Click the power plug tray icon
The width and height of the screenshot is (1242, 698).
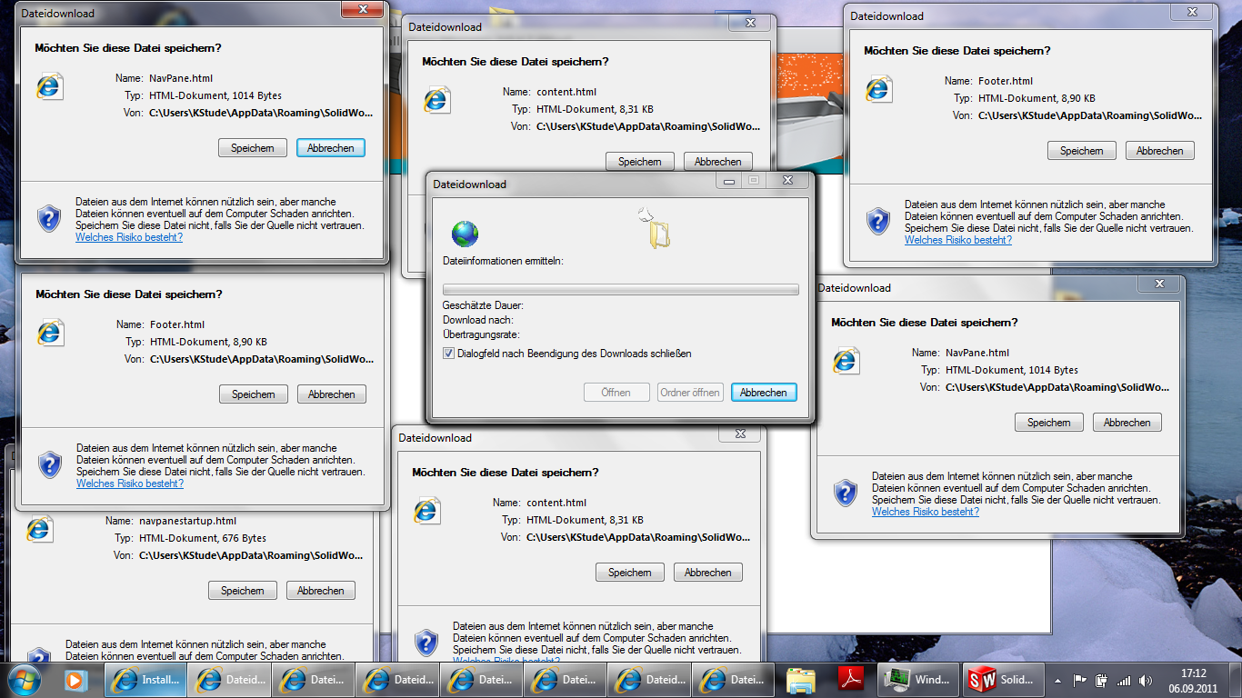click(x=1102, y=680)
